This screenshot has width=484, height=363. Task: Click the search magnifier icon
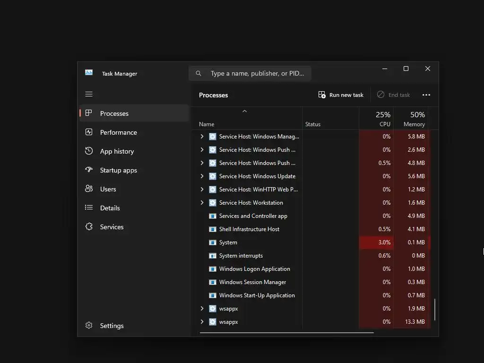pos(199,73)
